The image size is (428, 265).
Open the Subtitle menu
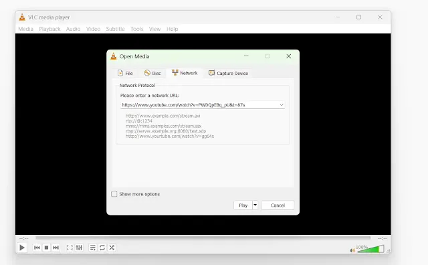pos(115,29)
